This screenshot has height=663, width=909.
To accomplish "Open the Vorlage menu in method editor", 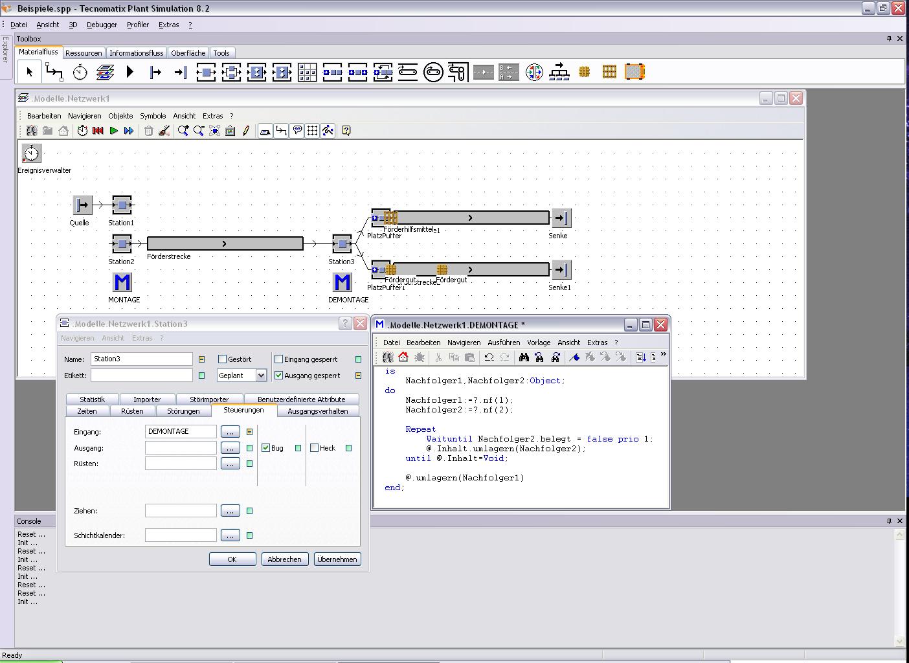I will pos(539,343).
